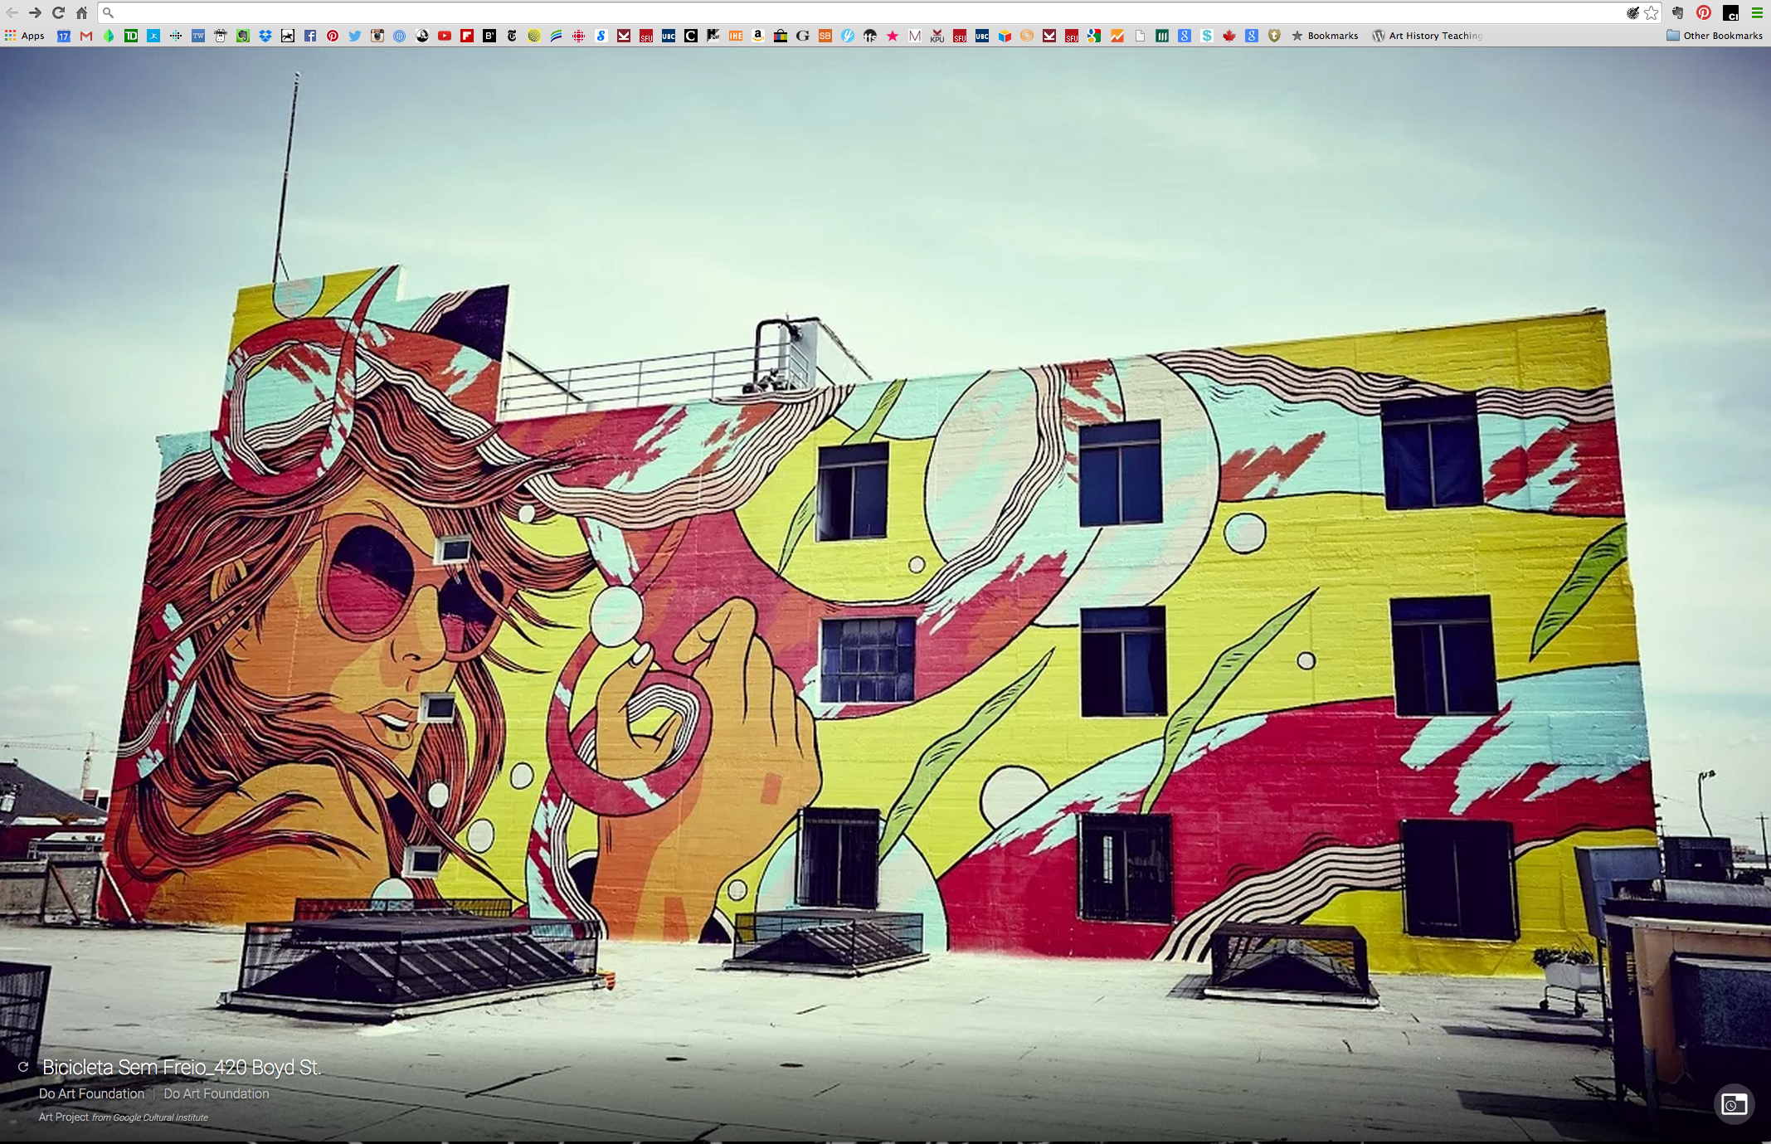Image resolution: width=1771 pixels, height=1144 pixels.
Task: Click the Twitter bird bookmark
Action: (x=355, y=36)
